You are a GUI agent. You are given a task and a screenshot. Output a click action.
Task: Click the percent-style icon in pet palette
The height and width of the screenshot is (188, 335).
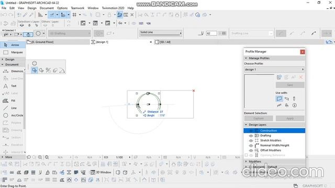(48, 70)
